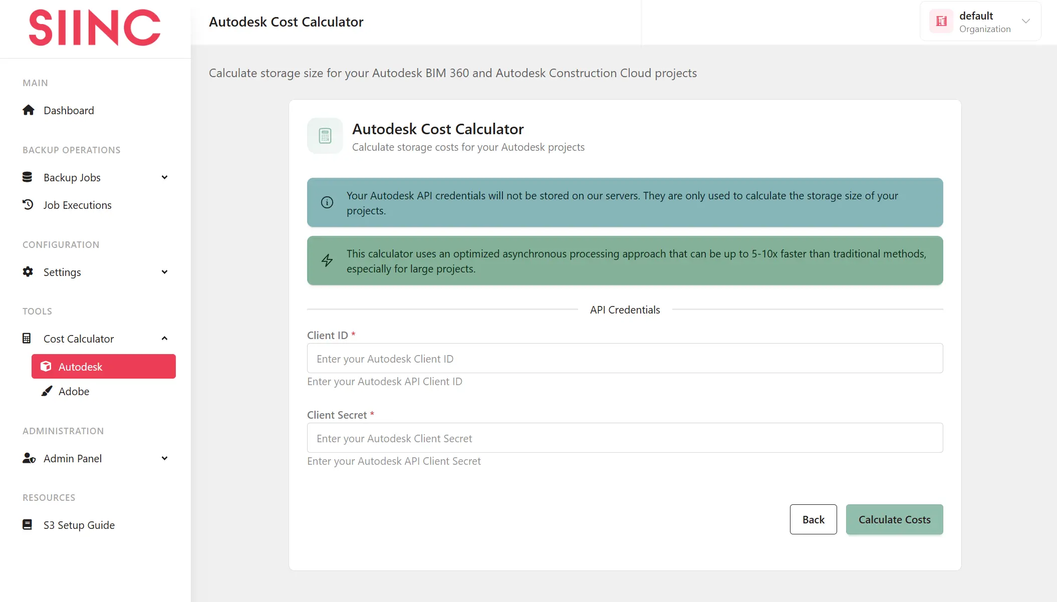This screenshot has width=1057, height=602.
Task: Click the SIINC logo
Action: click(x=95, y=28)
